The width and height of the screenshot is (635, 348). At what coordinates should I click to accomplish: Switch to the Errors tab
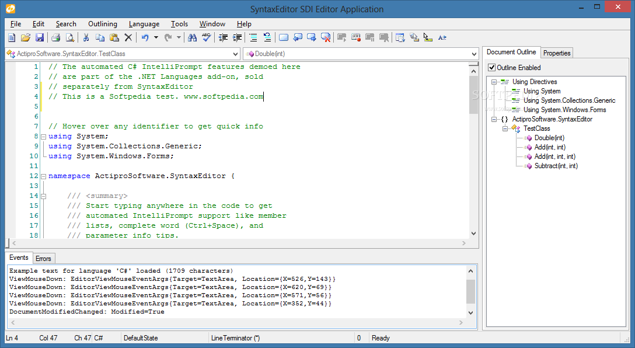(43, 259)
